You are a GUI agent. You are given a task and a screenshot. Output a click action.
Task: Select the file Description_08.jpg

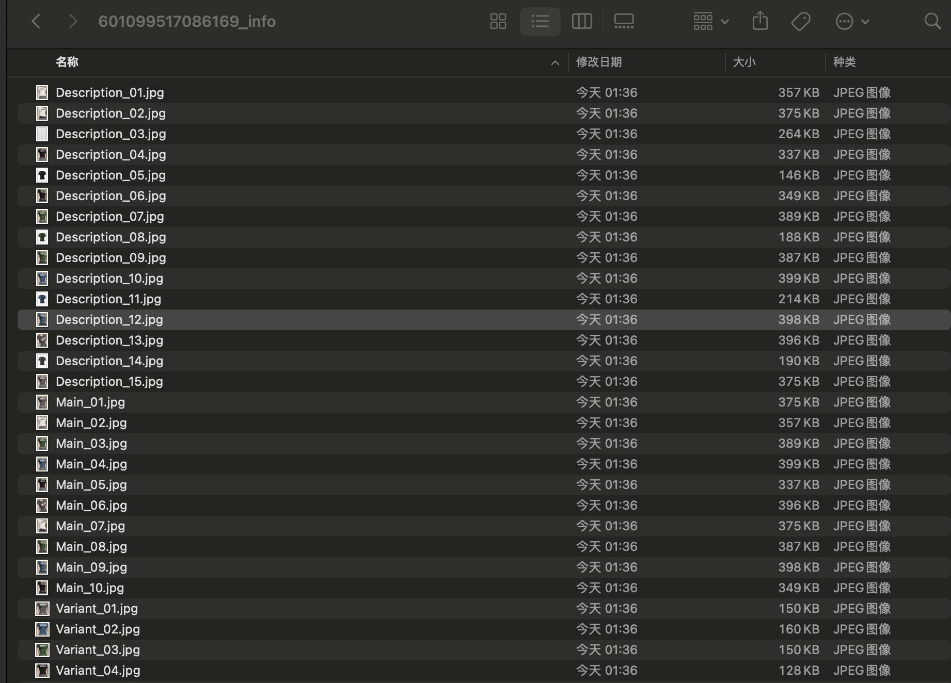(x=484, y=237)
